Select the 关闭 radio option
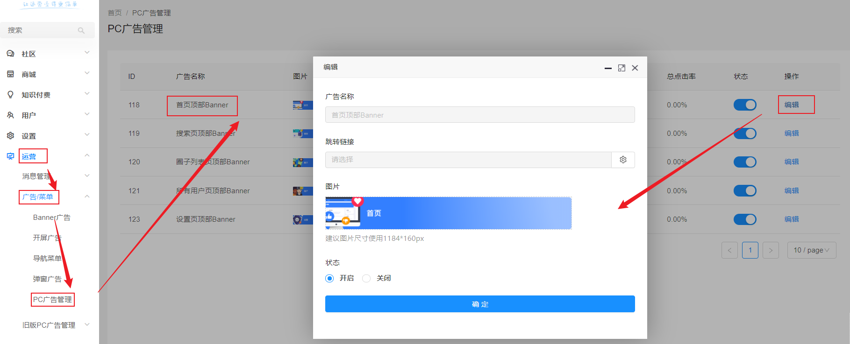Screen dimensions: 850x344 click(366, 278)
